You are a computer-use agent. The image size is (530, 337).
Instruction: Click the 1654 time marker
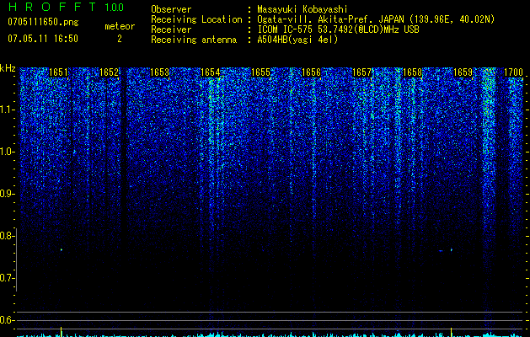tap(211, 72)
